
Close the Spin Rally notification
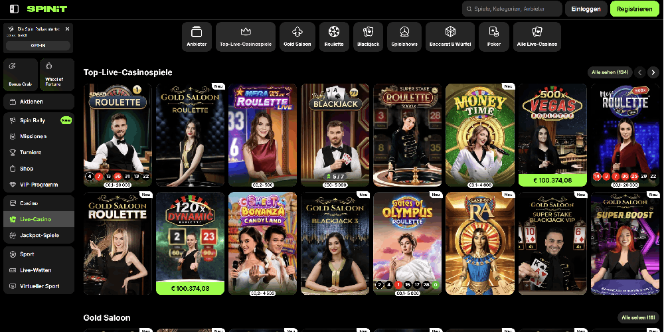[67, 29]
